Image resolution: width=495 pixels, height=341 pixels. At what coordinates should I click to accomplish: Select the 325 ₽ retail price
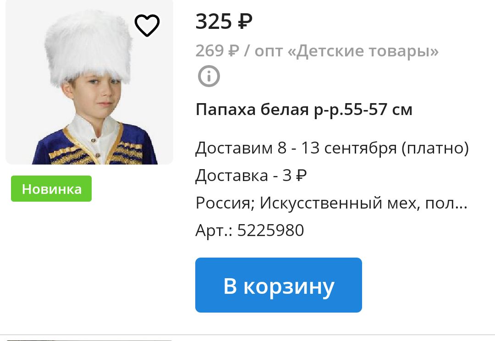(x=224, y=22)
